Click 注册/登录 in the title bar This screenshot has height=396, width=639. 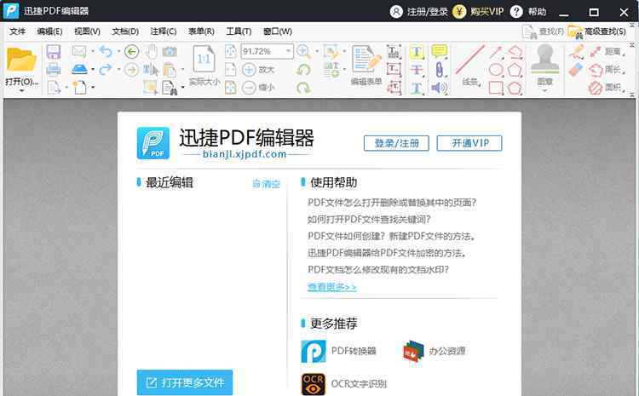click(x=419, y=11)
